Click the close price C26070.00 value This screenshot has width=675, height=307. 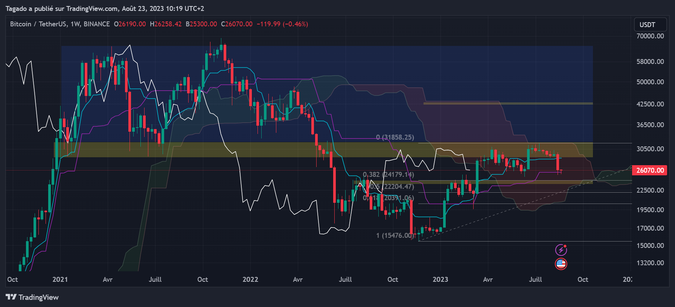[x=237, y=24]
